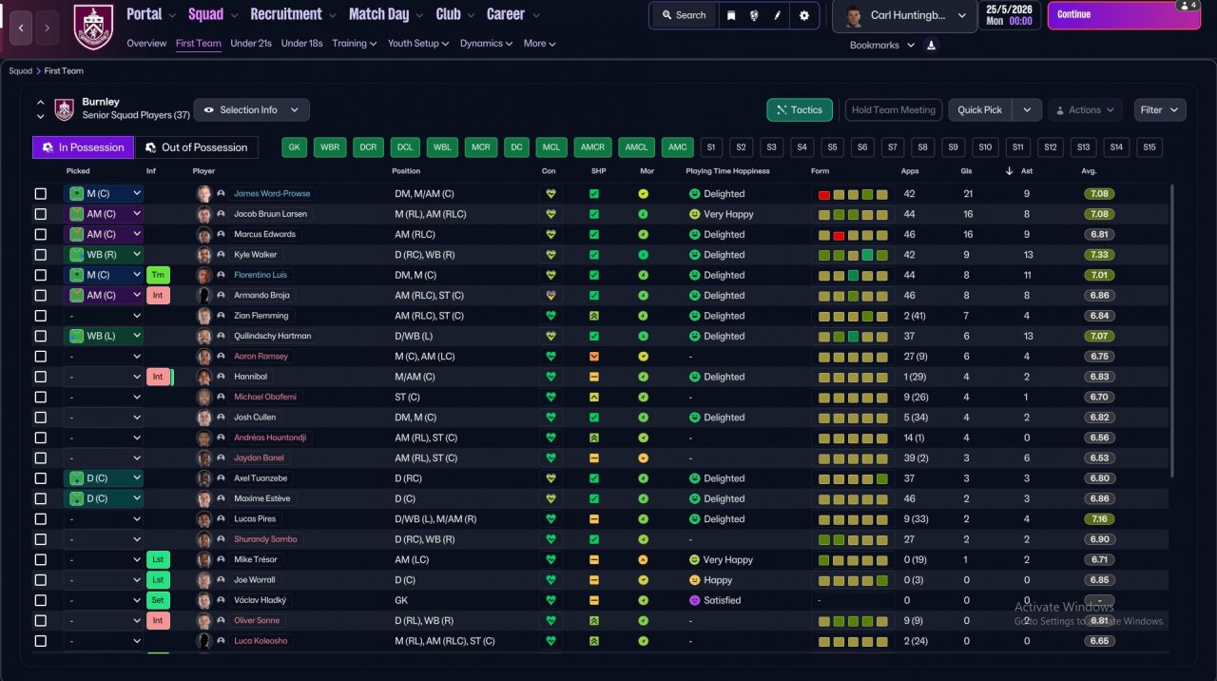Click Jaydon Banel's morale icon
Viewport: 1217px width, 681px height.
point(644,457)
